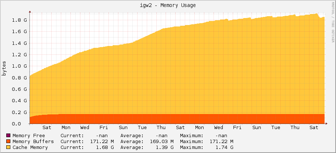
Task: Select the 'igw2 - Memory Usage' graph title
Action: [168, 5]
